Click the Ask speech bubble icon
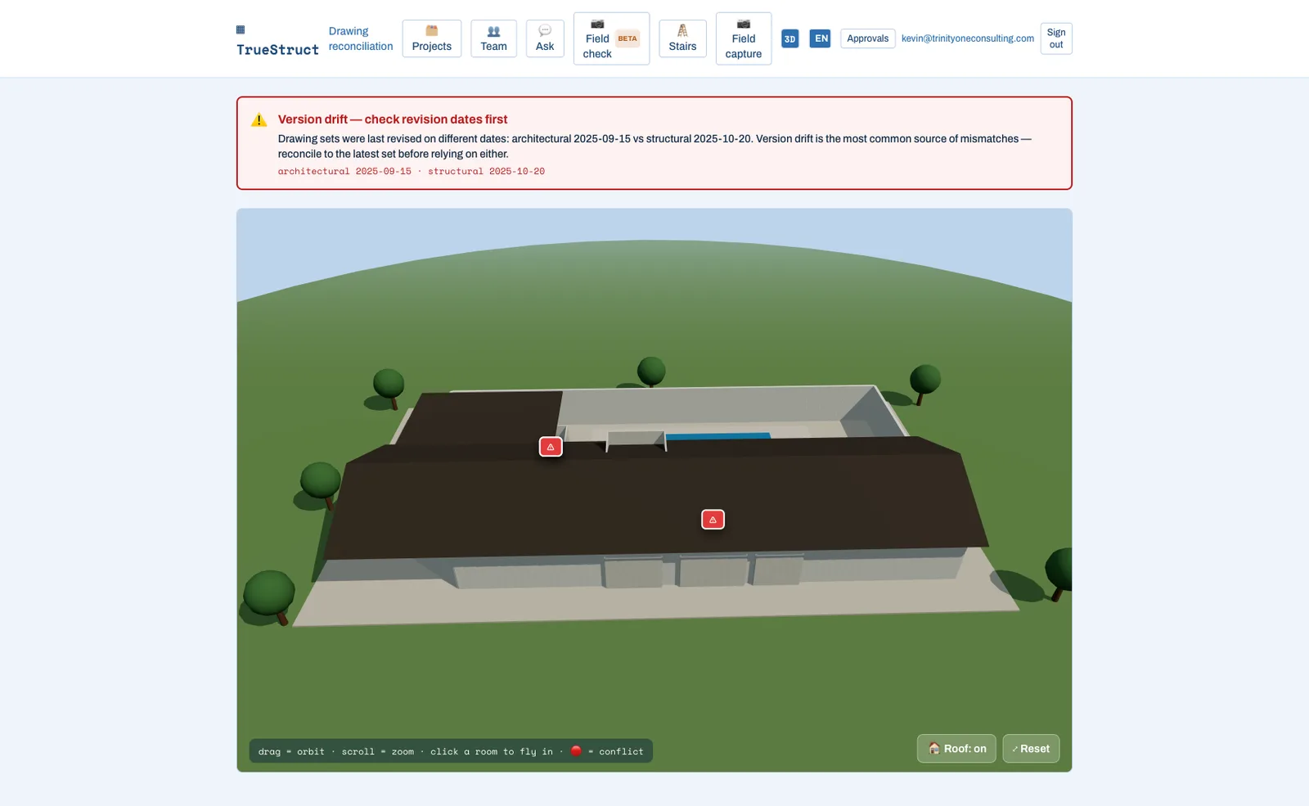Image resolution: width=1309 pixels, height=806 pixels. (545, 30)
